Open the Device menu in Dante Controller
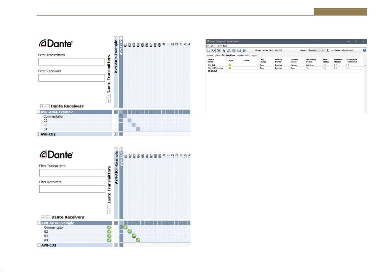Viewport: 386px width, 272px height. coord(213,46)
